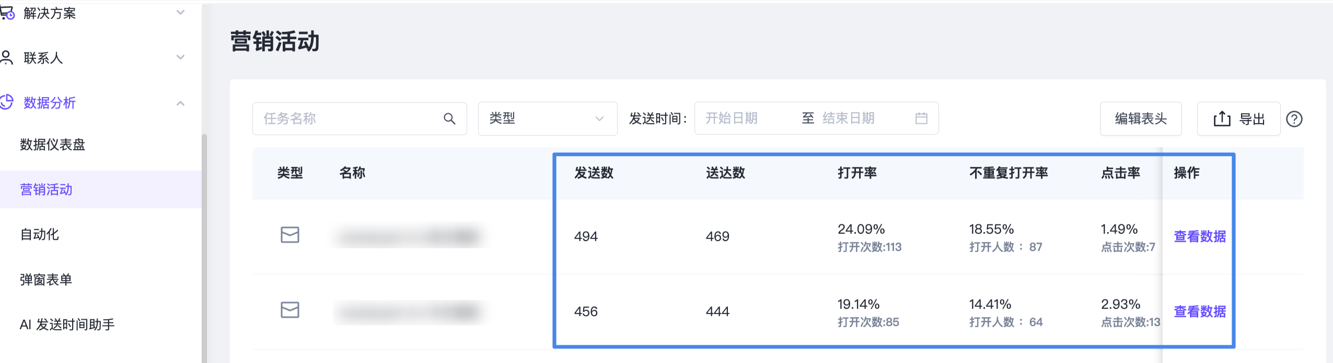Click the search magnifier icon

click(449, 119)
